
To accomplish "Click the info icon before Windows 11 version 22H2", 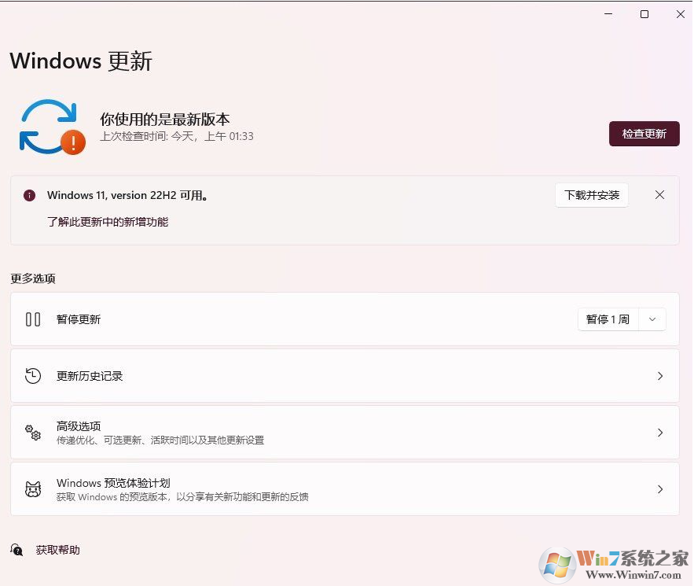I will click(x=29, y=195).
